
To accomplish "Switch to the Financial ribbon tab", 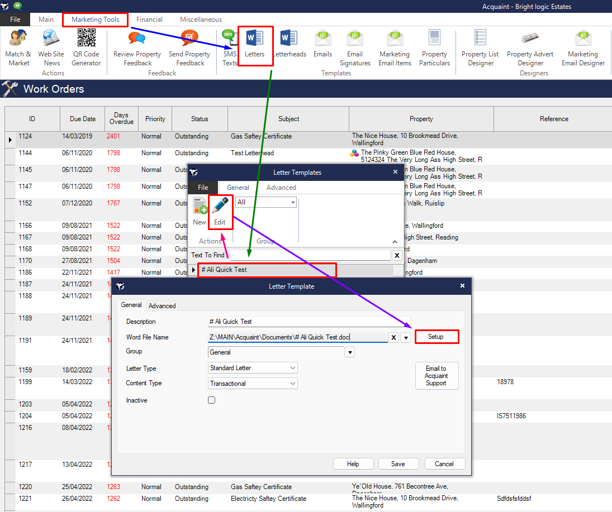I will (x=149, y=20).
